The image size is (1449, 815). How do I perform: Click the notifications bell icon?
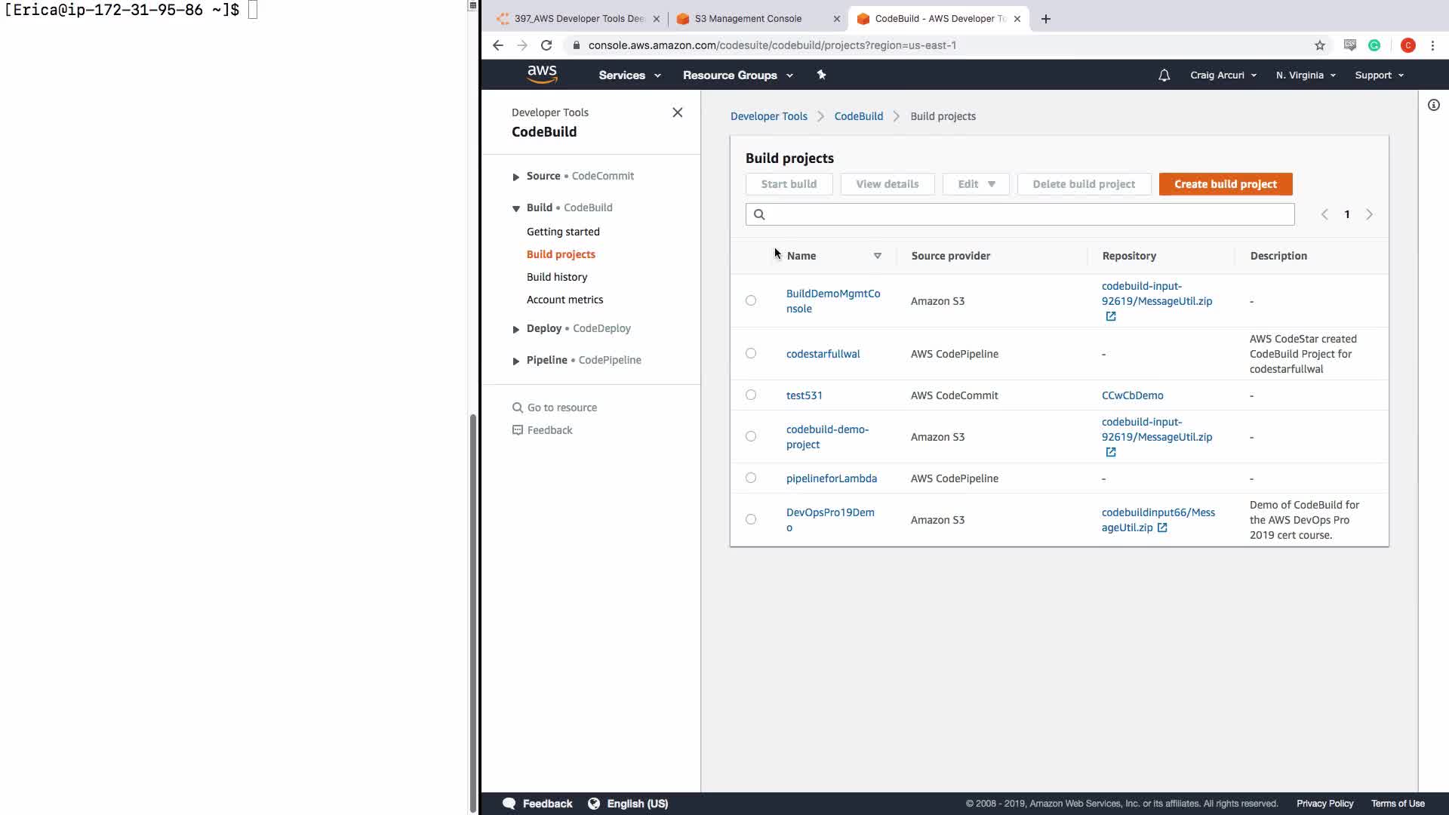1164,75
